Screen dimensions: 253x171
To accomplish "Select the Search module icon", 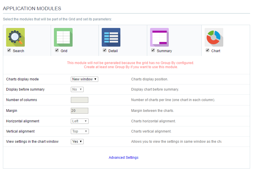I will [15, 37].
